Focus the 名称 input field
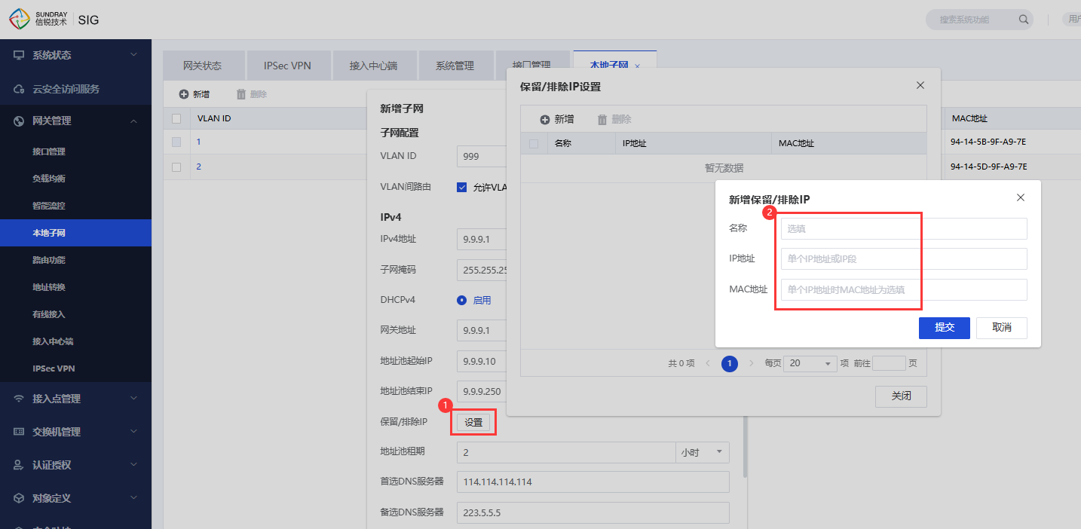1081x529 pixels. tap(904, 228)
